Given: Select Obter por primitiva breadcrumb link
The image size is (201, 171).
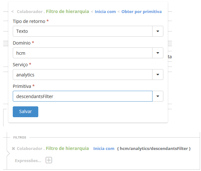Looking at the screenshot, I should (141, 11).
